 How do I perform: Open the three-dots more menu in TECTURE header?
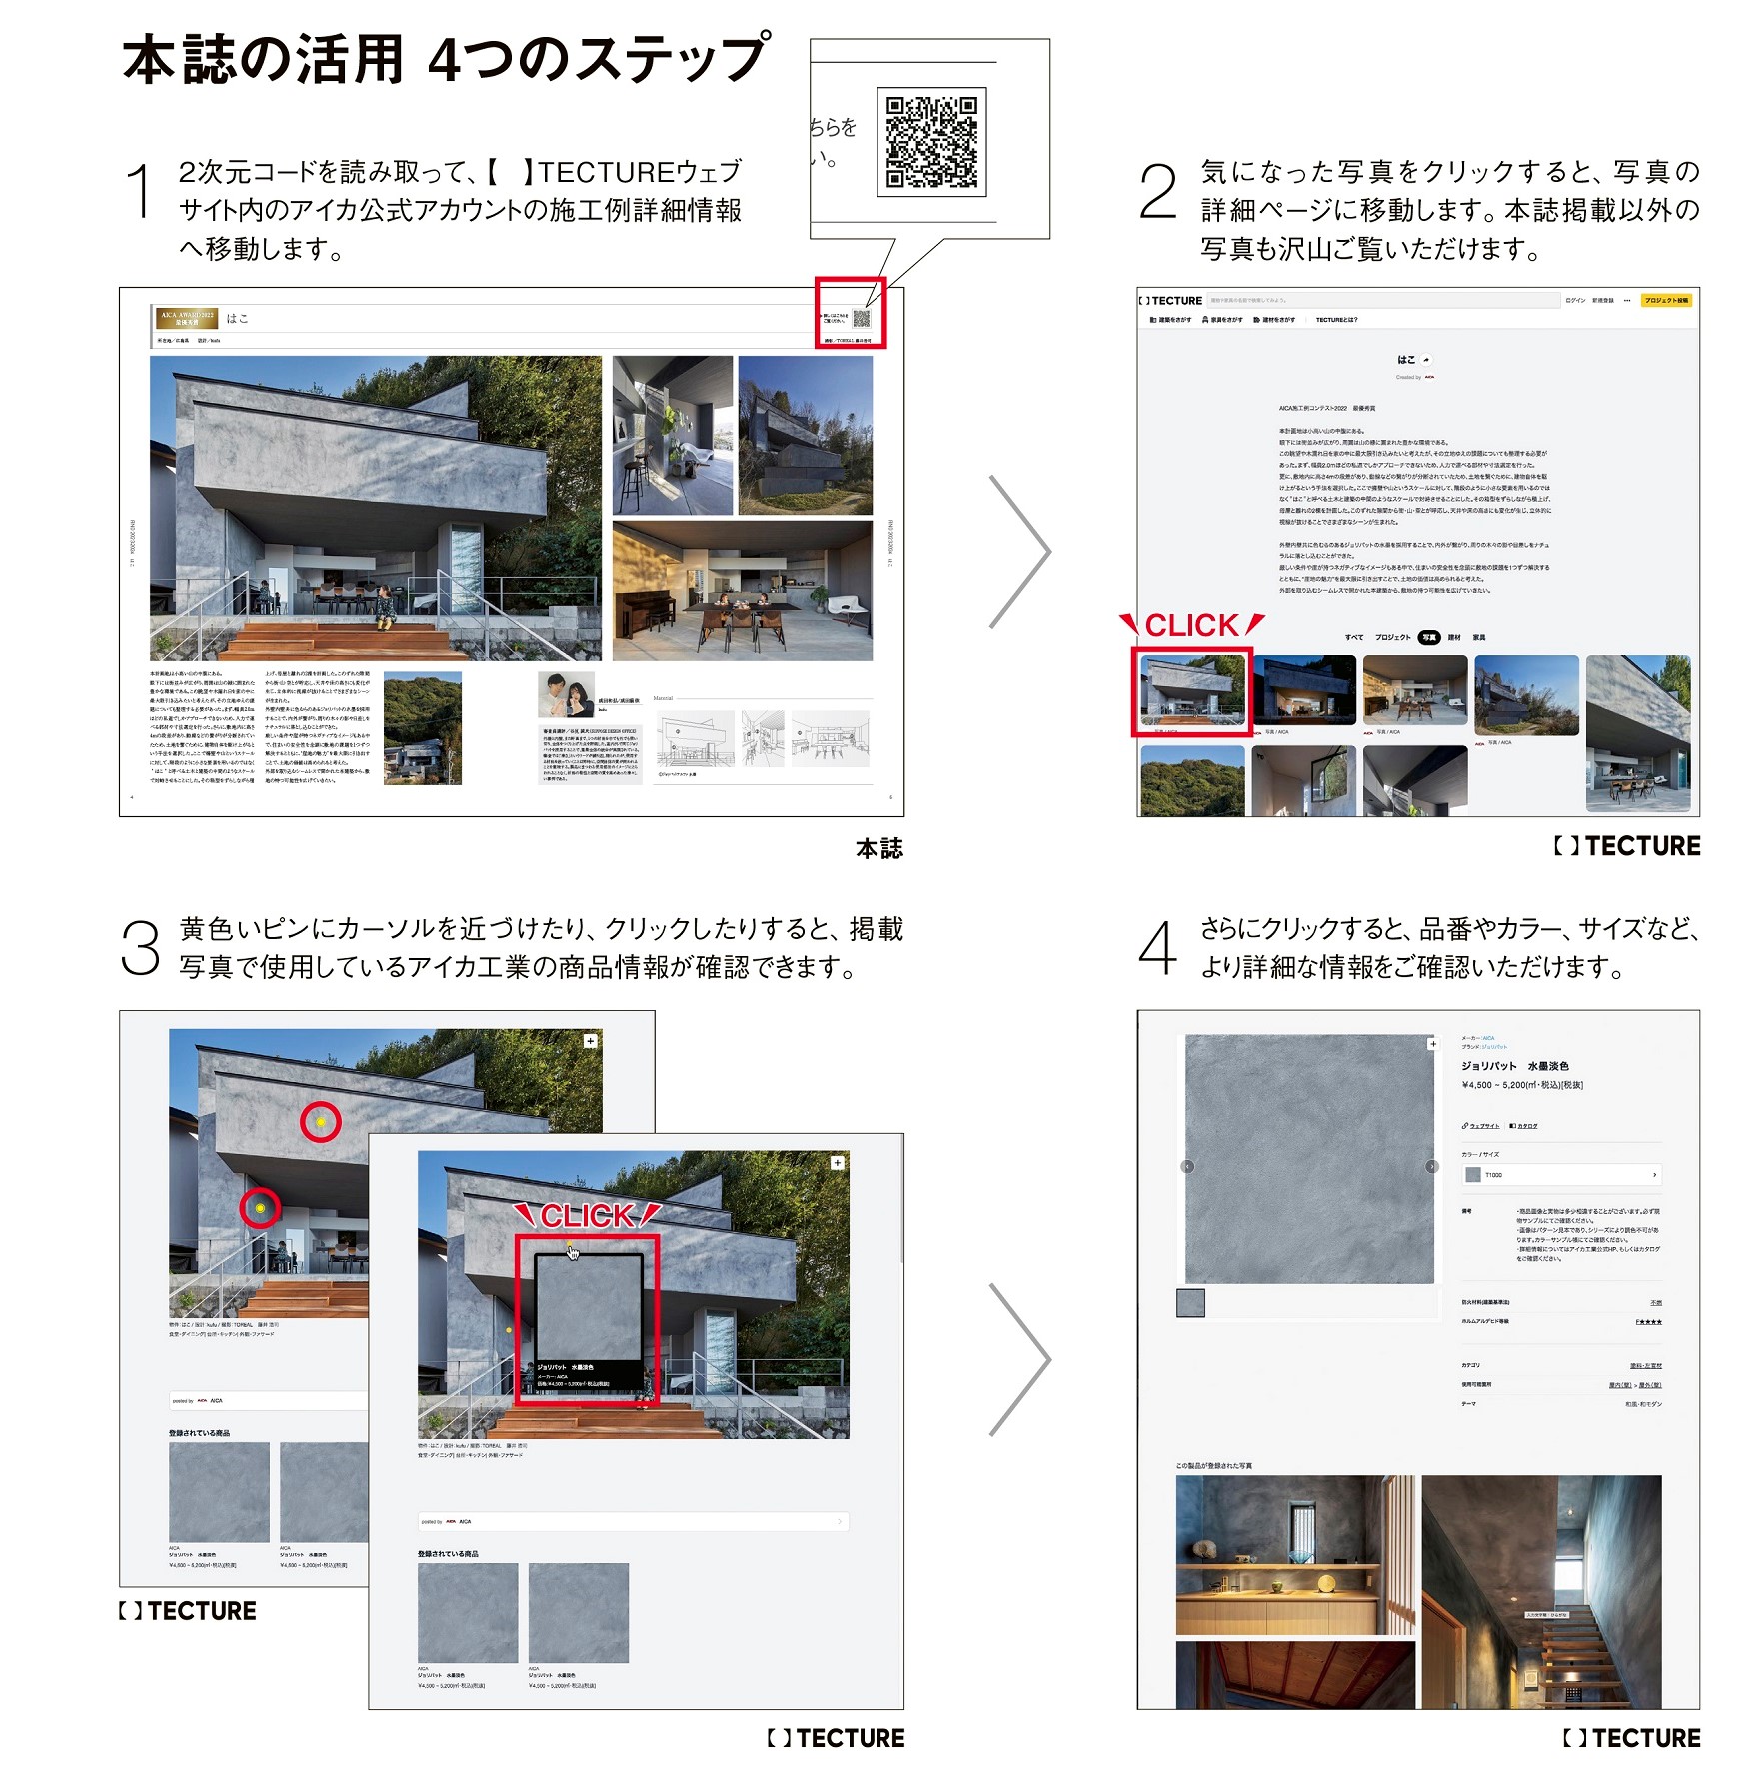coord(1627,300)
